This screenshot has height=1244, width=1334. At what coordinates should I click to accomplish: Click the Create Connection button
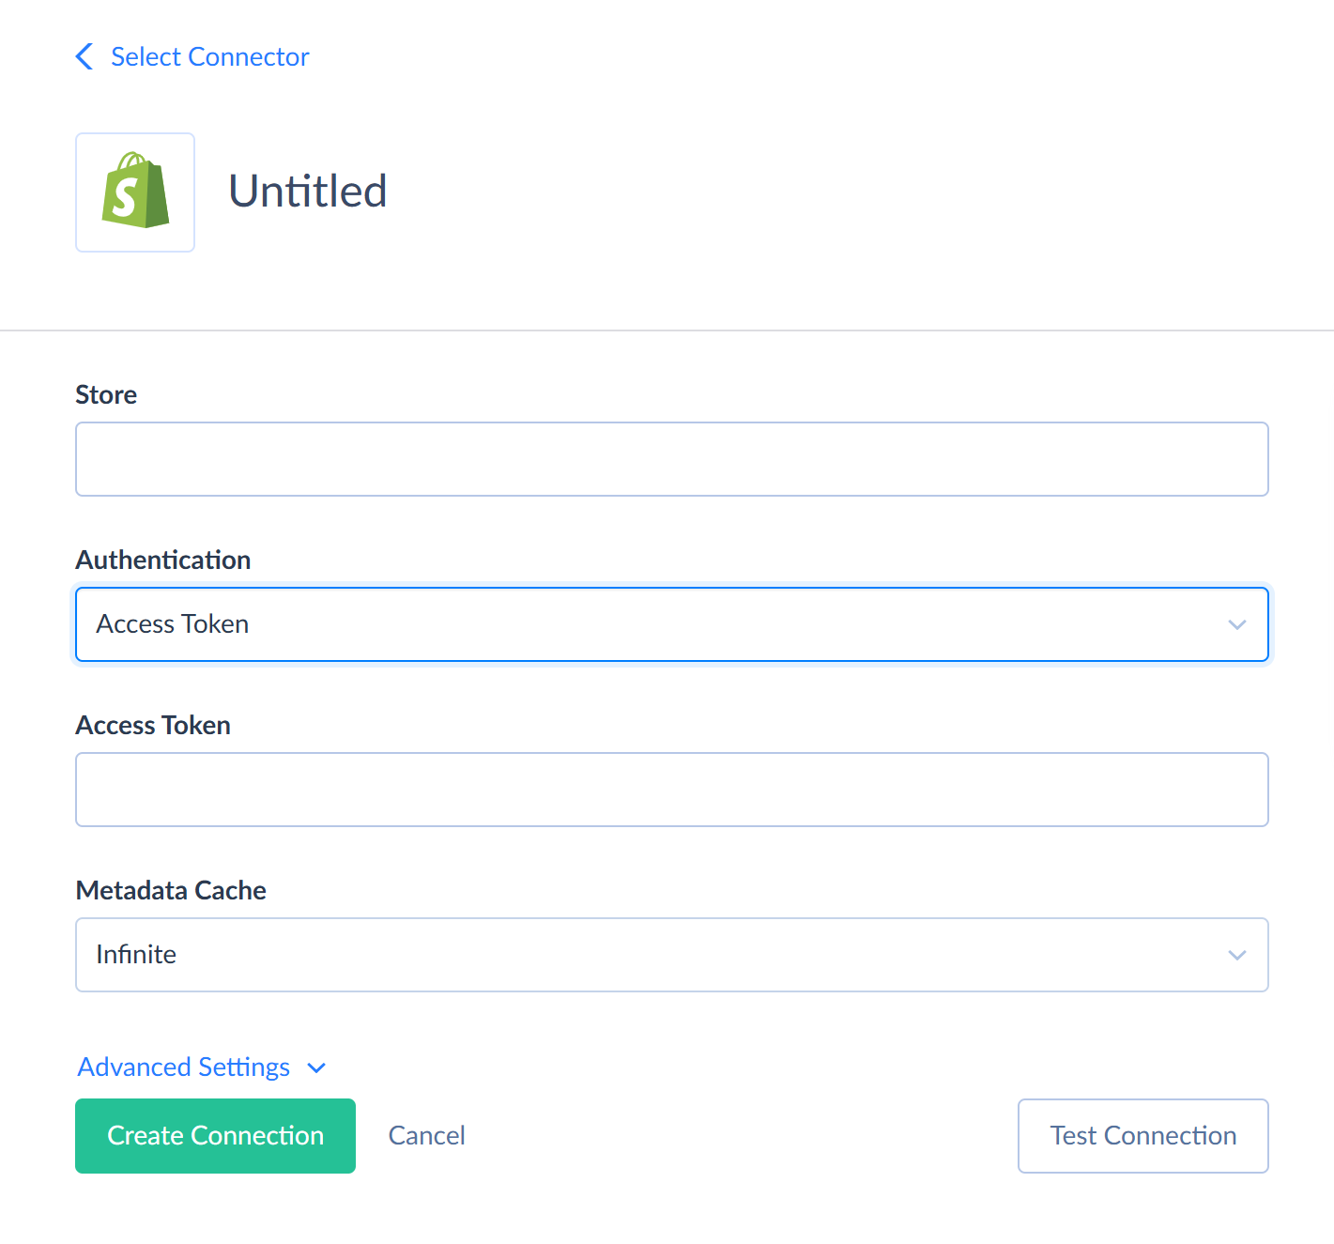(215, 1135)
